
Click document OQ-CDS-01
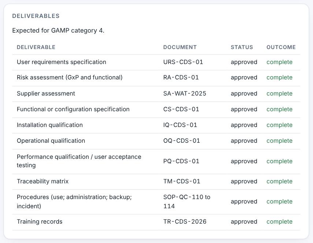coord(182,141)
